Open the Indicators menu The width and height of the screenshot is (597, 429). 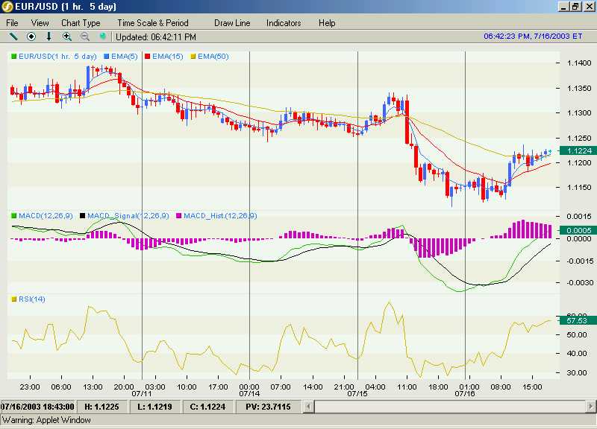coord(284,23)
